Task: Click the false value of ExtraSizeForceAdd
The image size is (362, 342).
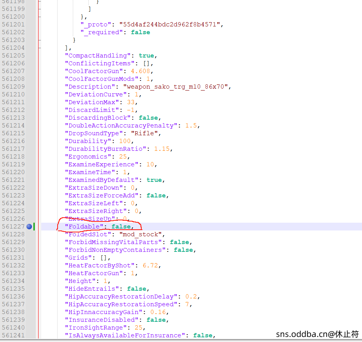Action: point(156,195)
